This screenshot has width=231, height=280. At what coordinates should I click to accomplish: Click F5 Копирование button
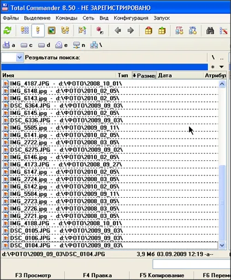coord(162,275)
